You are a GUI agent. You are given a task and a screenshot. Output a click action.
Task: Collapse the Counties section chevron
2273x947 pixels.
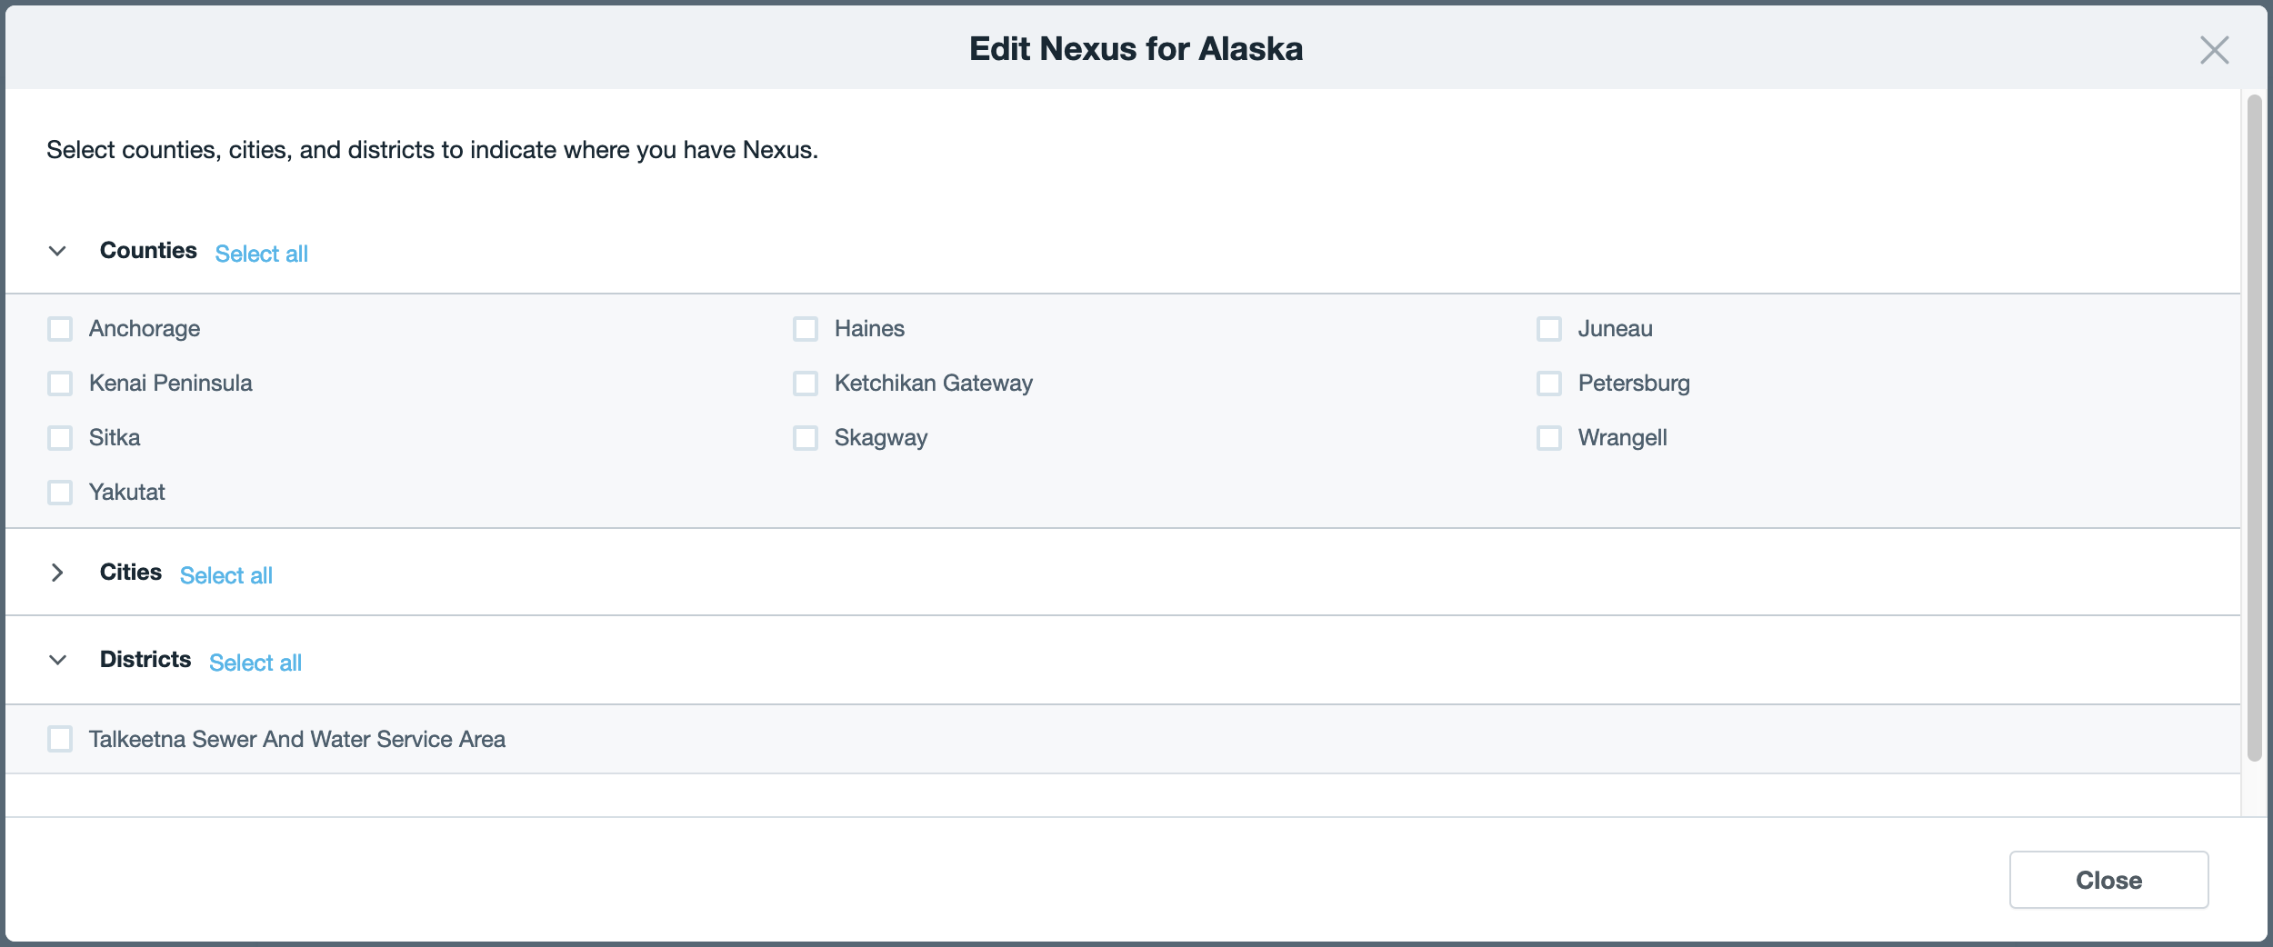pos(57,252)
